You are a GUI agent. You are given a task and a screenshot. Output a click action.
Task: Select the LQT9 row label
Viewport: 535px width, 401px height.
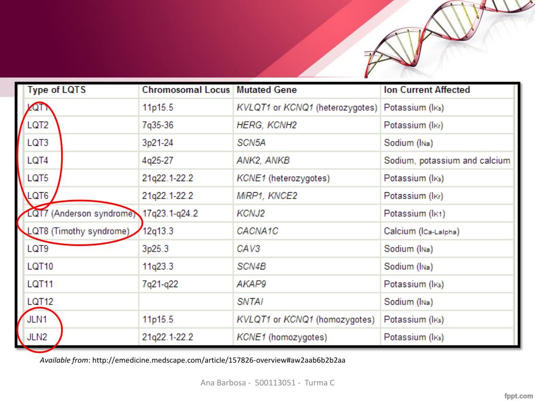[x=38, y=249]
